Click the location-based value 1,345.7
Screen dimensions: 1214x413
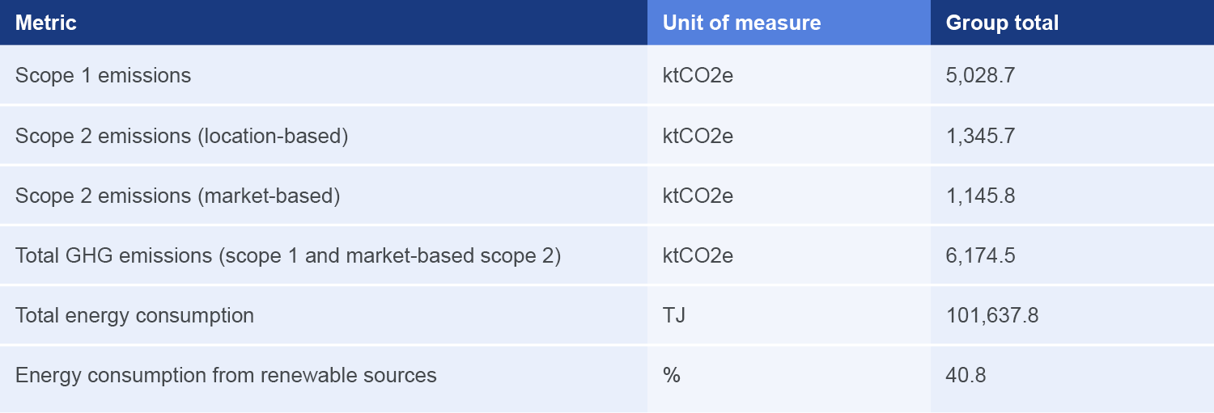(x=980, y=136)
